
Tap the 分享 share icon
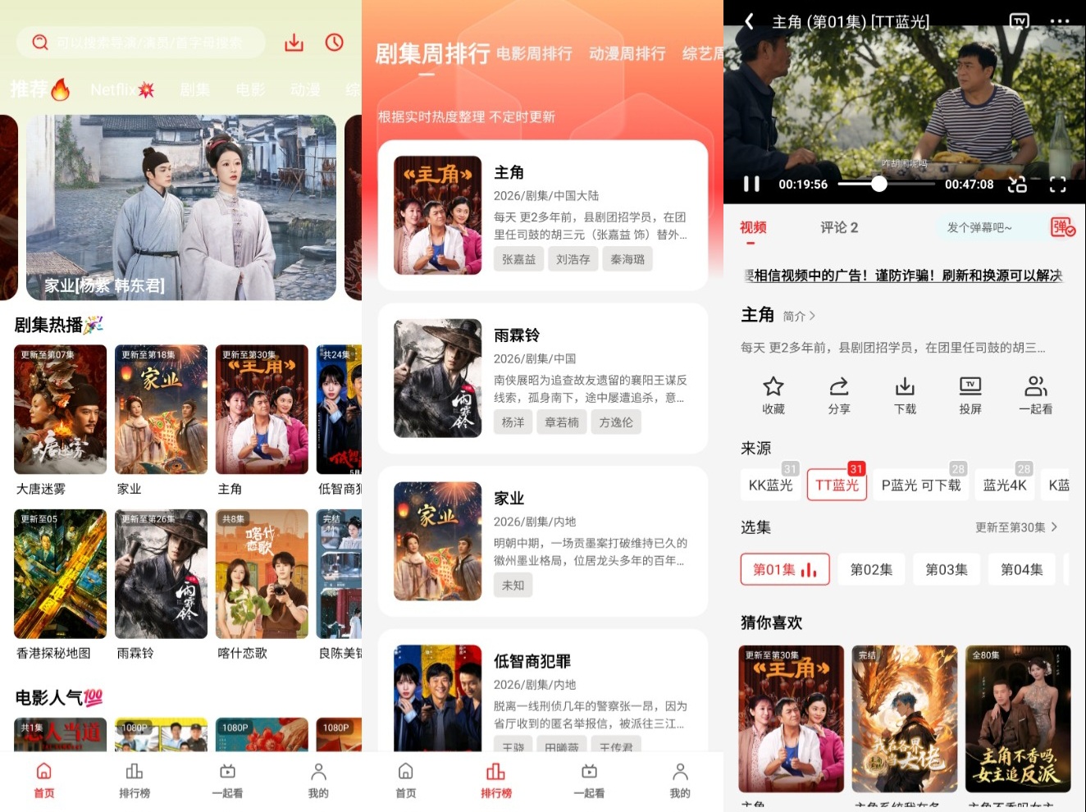coord(839,395)
